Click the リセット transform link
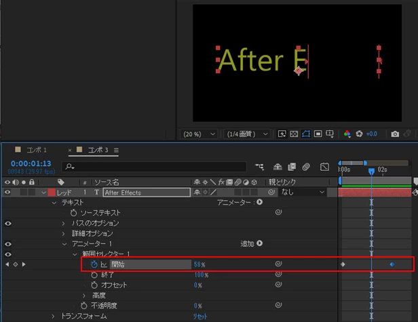This screenshot has width=418, height=322. 200,317
